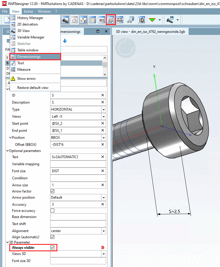Choose Table window in View menu
Viewport: 220px width, 267px height.
[x=35, y=50]
